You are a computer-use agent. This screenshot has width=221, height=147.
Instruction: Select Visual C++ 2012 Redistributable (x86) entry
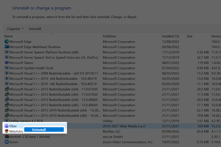[53, 94]
